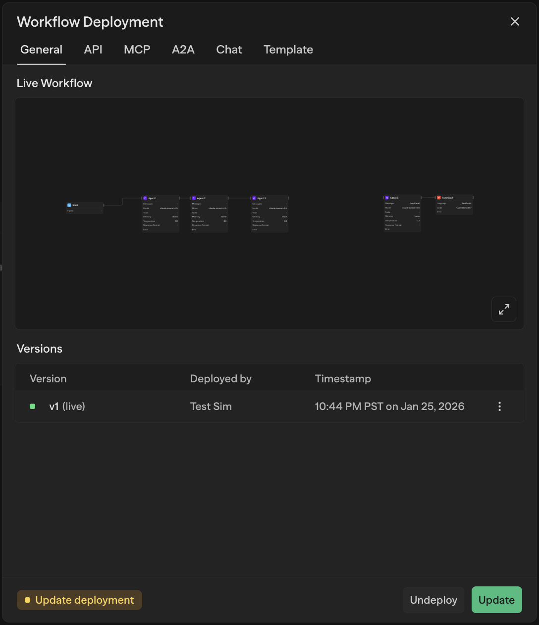Click the Undeploy button
Image resolution: width=539 pixels, height=625 pixels.
point(433,600)
